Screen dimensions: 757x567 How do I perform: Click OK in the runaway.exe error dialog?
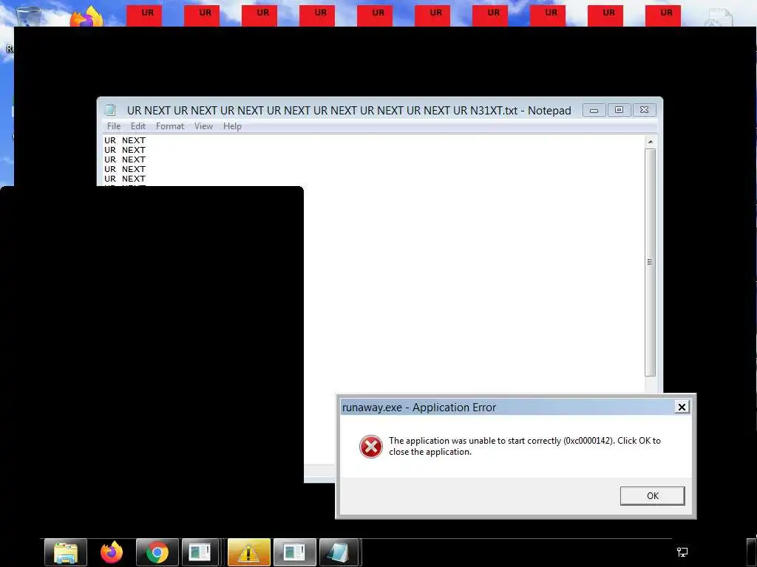pos(652,495)
